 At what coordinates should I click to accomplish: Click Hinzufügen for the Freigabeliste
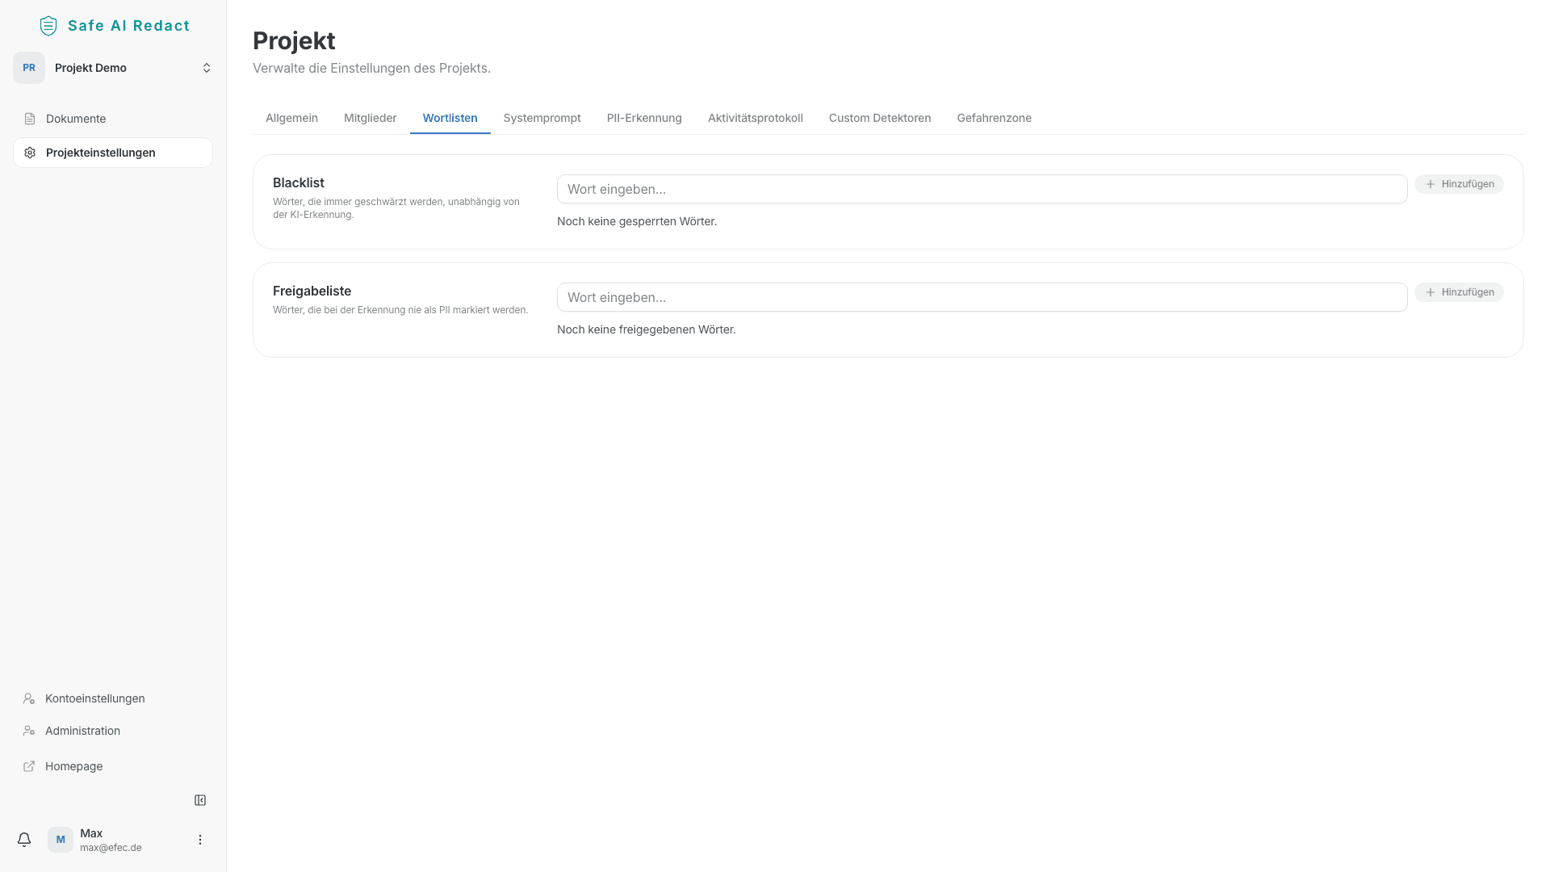point(1460,292)
